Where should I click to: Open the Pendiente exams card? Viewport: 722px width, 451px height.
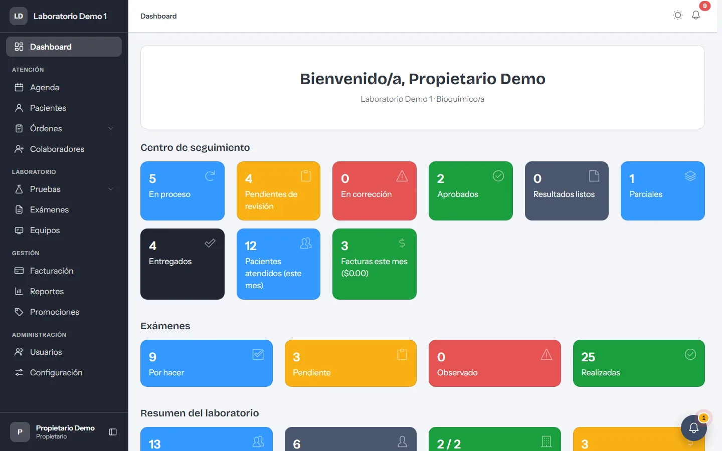pos(350,363)
